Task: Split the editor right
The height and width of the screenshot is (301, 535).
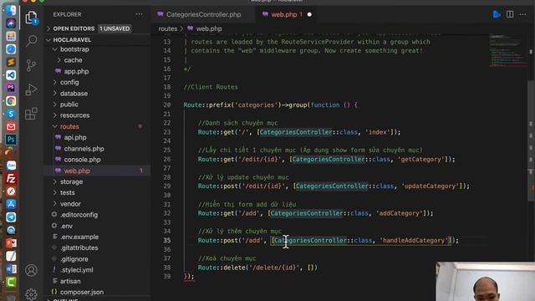Action: 510,14
